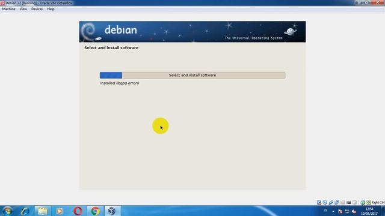Open Windows Media Player from taskbar
The height and width of the screenshot is (216, 385).
pos(60,211)
